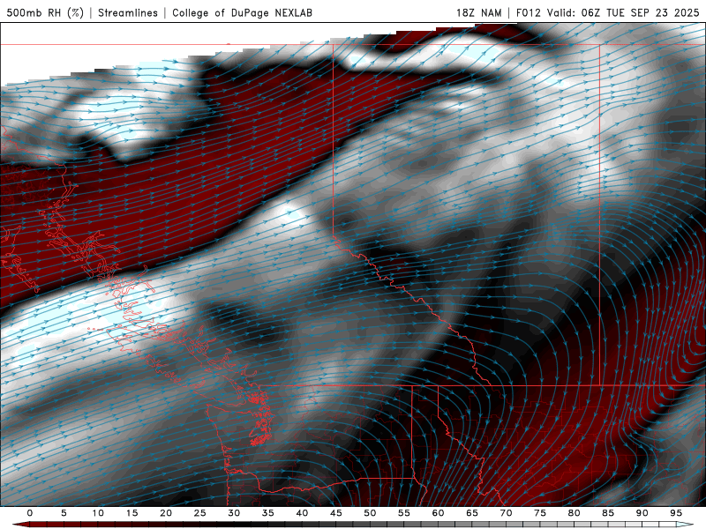Click the "45" value on color scale

[x=336, y=513]
